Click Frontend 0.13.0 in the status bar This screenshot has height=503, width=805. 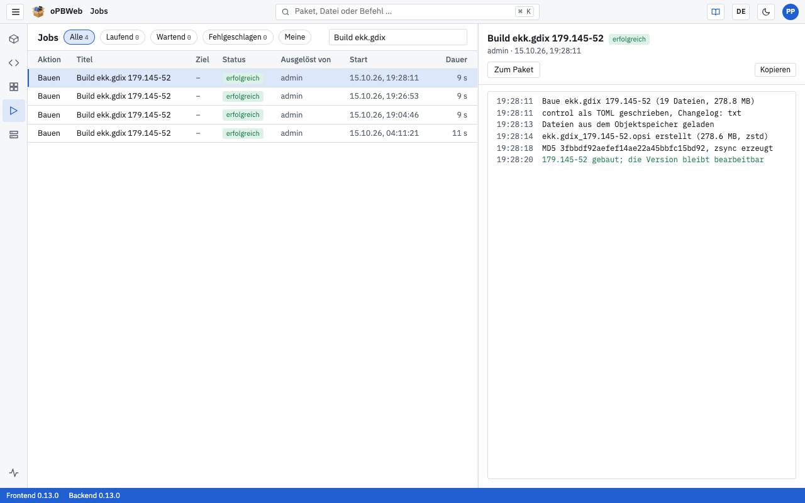click(33, 495)
